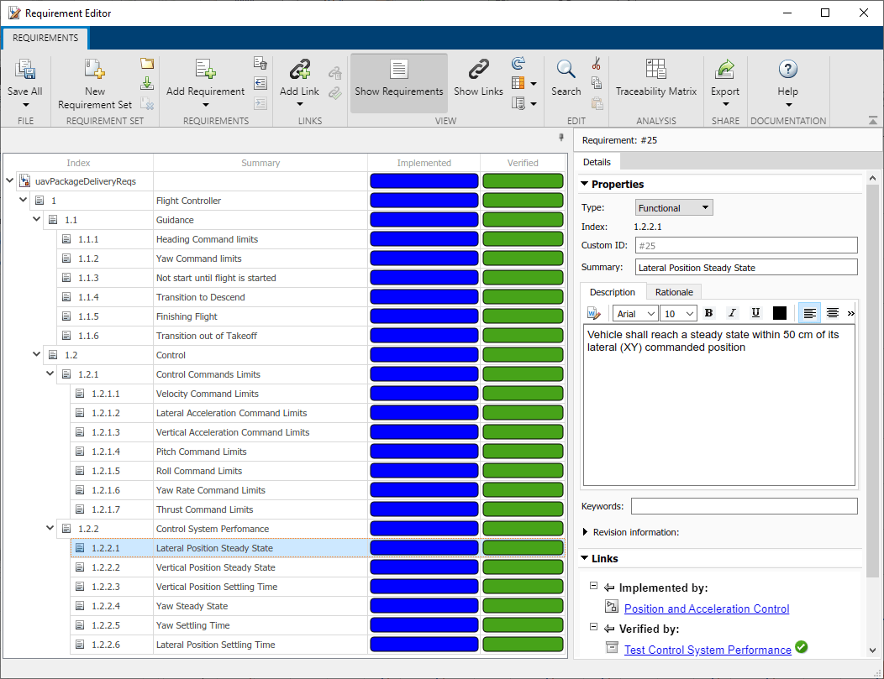Click the Add Link icon
The width and height of the screenshot is (884, 679).
pos(299,71)
